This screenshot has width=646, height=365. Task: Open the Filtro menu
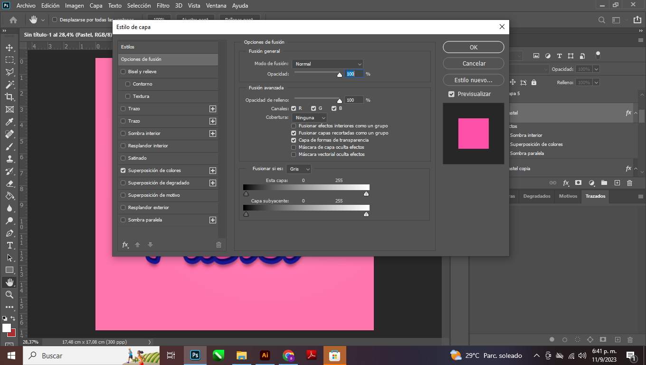click(x=163, y=6)
